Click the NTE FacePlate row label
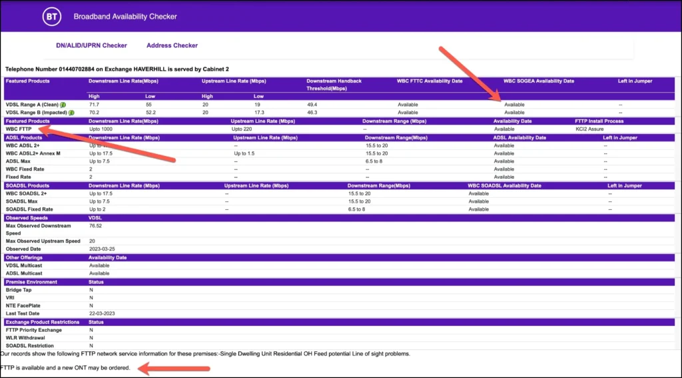Image resolution: width=682 pixels, height=378 pixels. 23,306
